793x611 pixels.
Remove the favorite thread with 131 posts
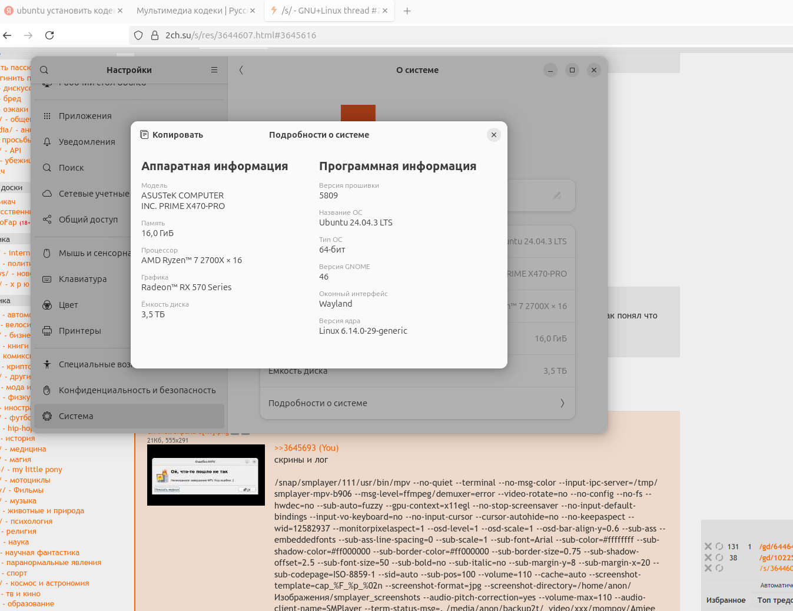(708, 546)
